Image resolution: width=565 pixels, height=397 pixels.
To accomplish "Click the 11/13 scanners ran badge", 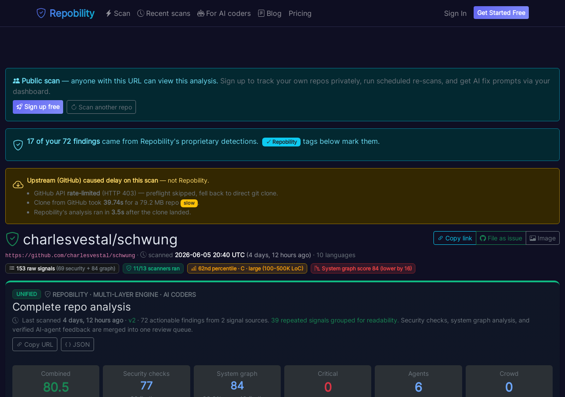I will click(x=153, y=268).
